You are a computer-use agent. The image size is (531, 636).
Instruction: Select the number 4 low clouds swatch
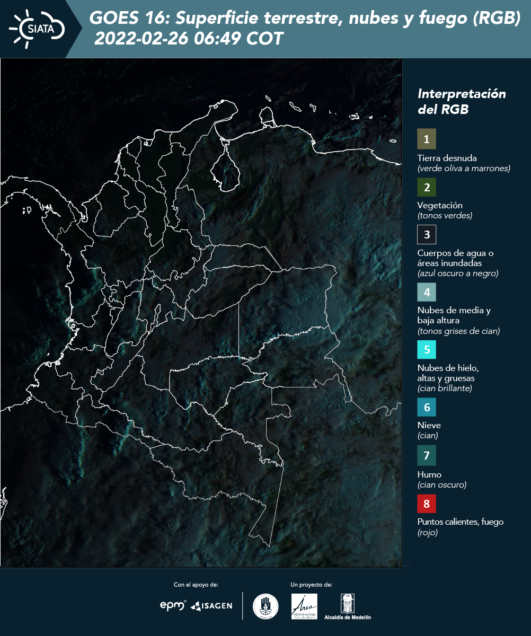427,291
